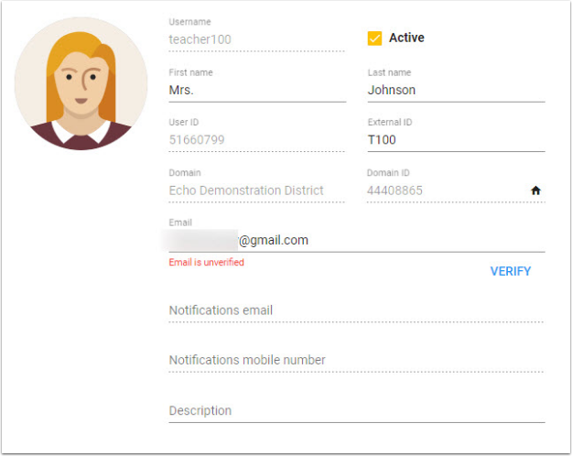Click the red Email is unverified message

point(207,262)
